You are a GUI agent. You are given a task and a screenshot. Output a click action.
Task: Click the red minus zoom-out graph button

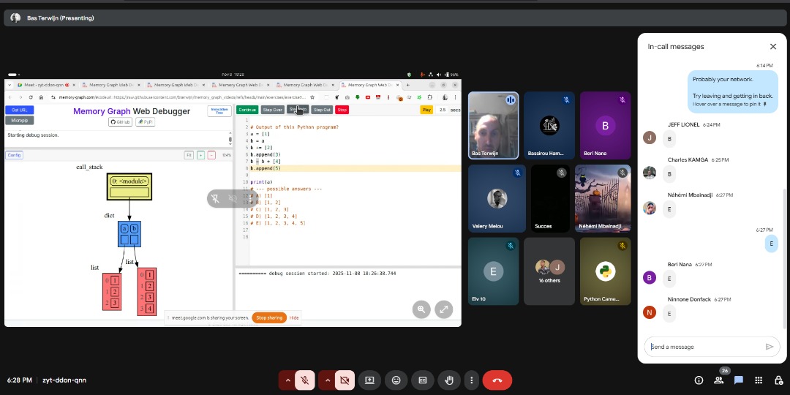click(x=211, y=155)
